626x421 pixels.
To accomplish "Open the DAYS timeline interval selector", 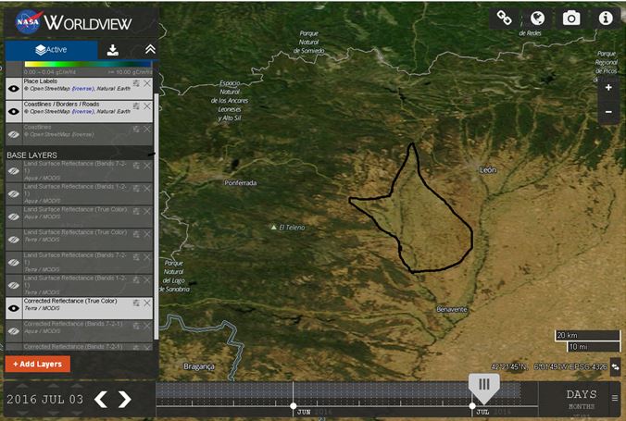I will (x=582, y=395).
